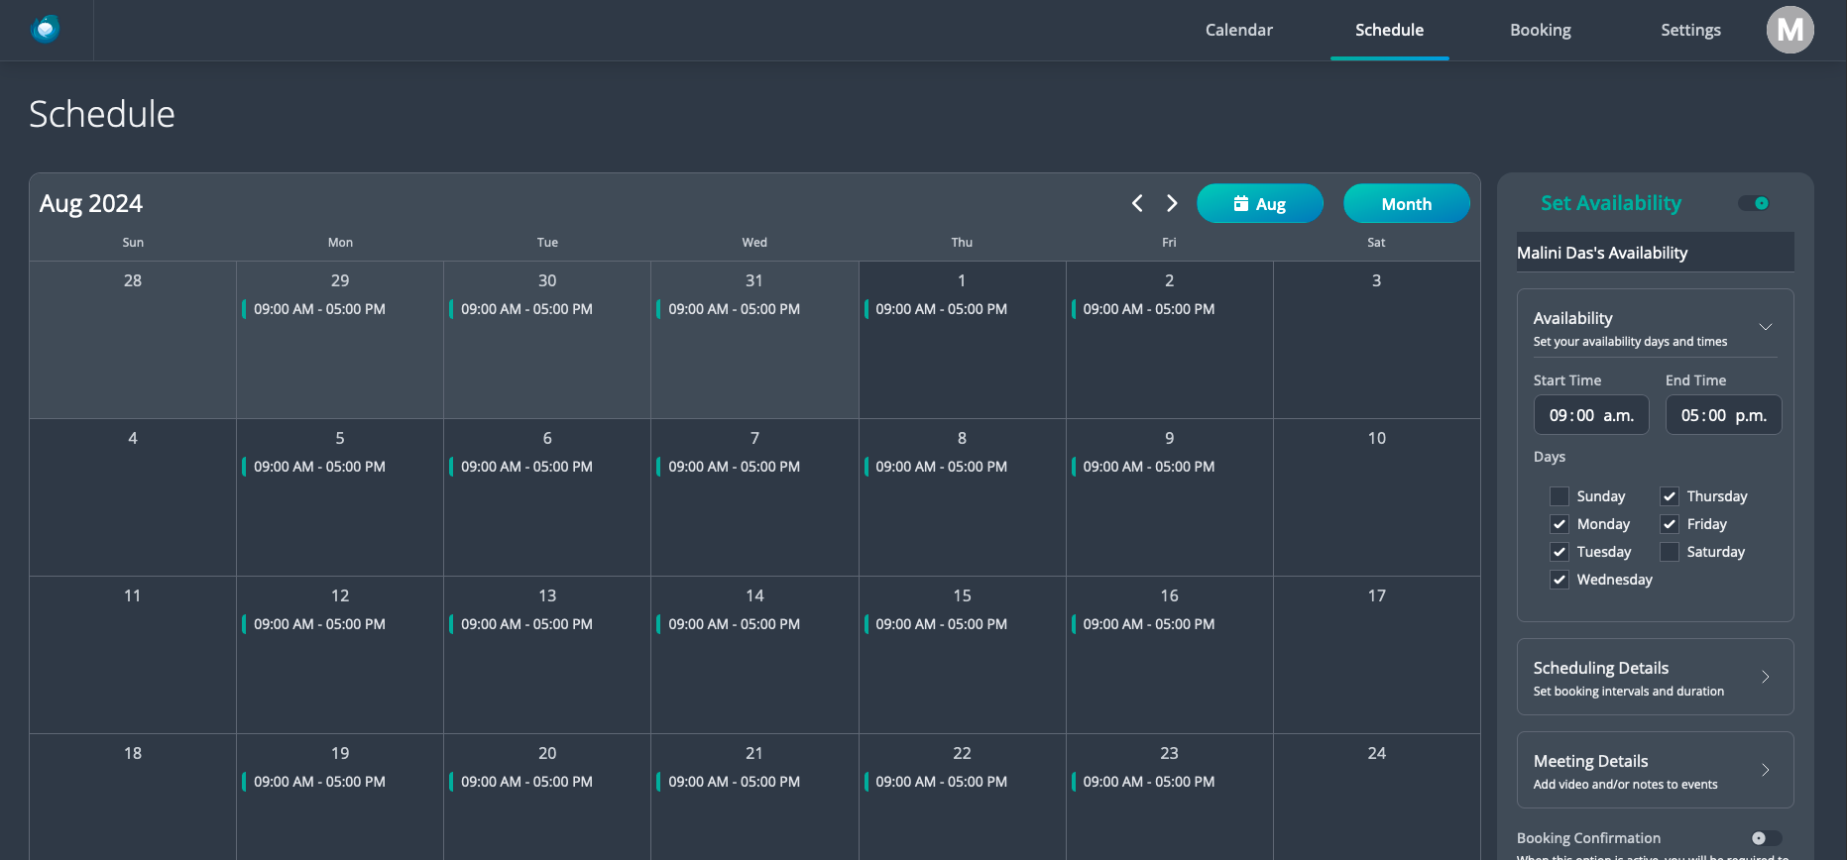Image resolution: width=1847 pixels, height=860 pixels.
Task: Select the availability slot on Friday 16
Action: [1169, 624]
